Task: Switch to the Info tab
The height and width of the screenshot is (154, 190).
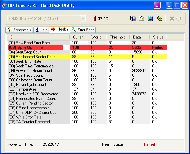Action: (x=41, y=30)
